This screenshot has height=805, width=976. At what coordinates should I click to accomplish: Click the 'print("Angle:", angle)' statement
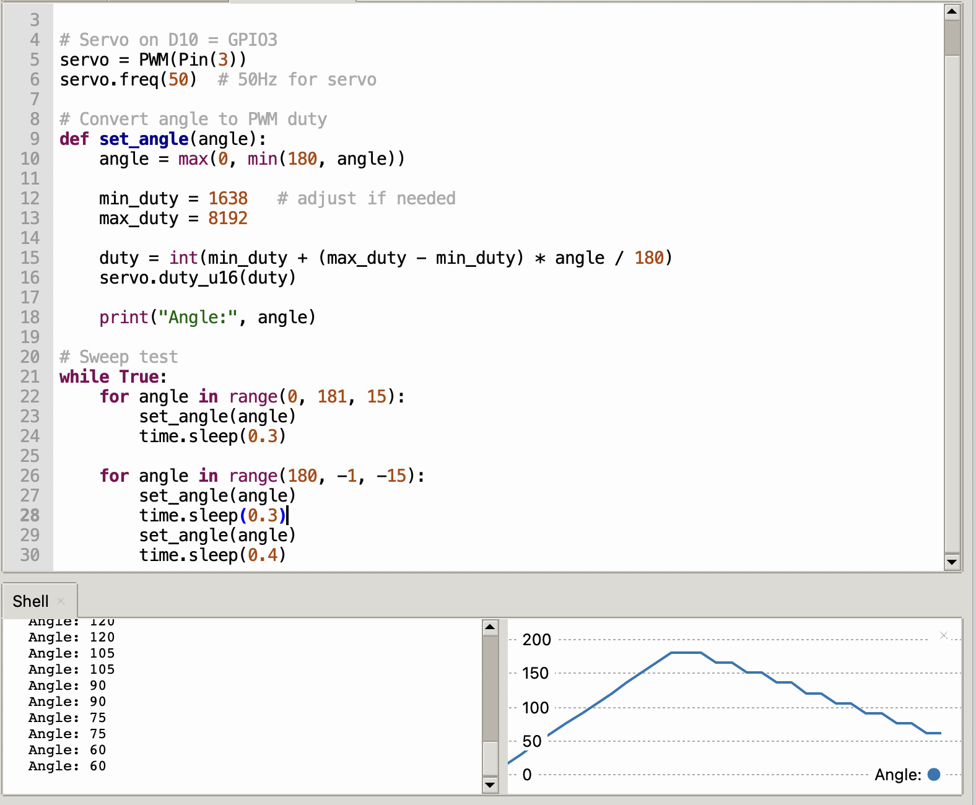[207, 318]
